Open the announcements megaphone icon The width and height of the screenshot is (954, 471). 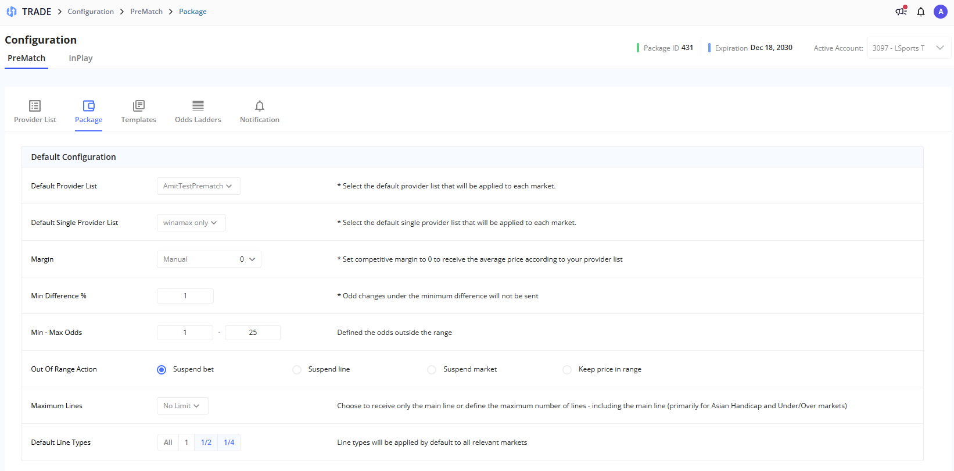901,12
